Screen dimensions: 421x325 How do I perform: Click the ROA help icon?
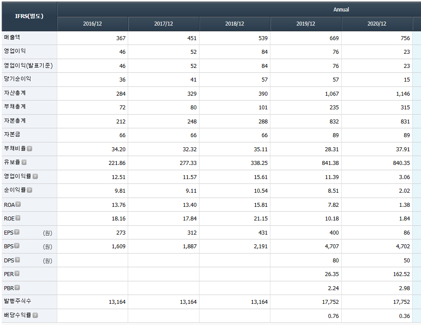[x=18, y=204]
